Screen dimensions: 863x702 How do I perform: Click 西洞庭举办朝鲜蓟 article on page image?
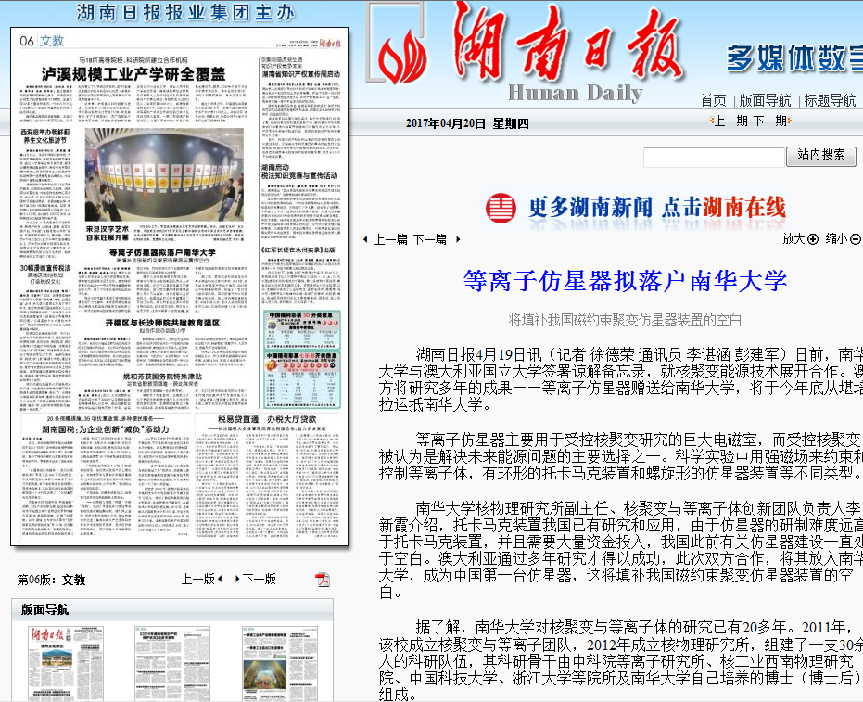[45, 136]
